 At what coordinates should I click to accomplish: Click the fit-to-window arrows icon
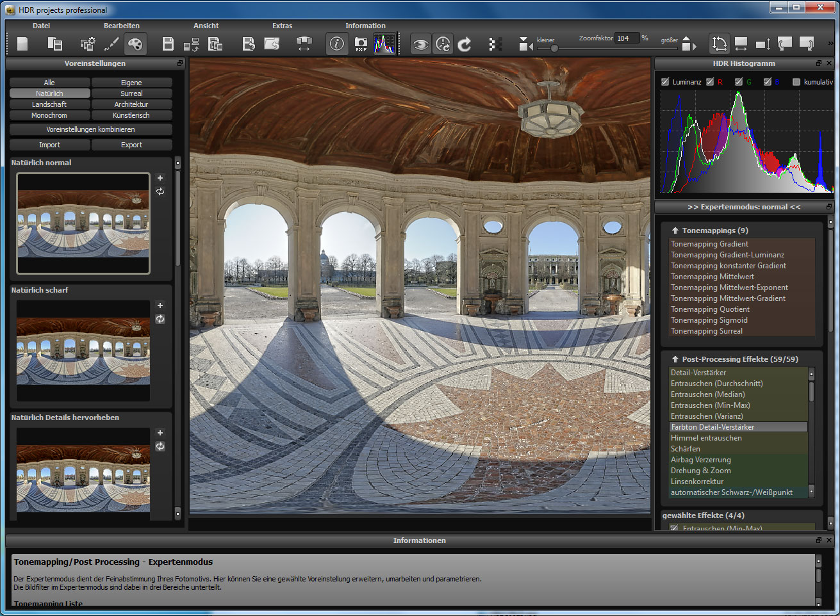click(x=719, y=44)
